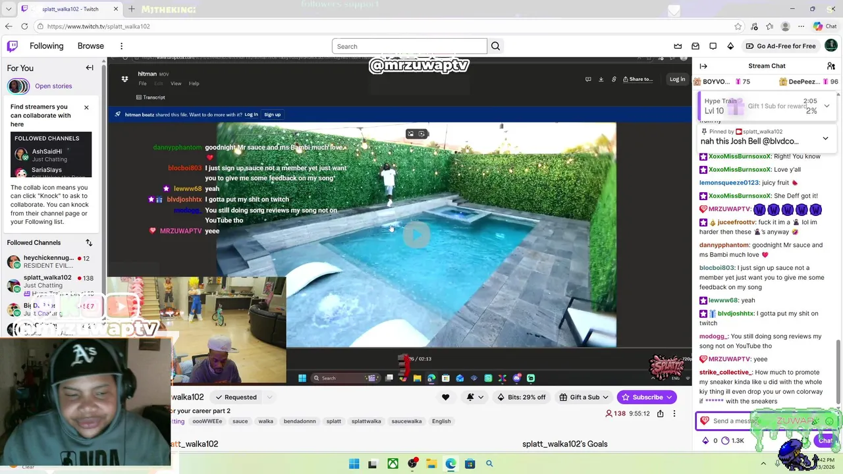Expand the Hype Train details
Viewport: 843px width, 474px height.
pyautogui.click(x=827, y=105)
